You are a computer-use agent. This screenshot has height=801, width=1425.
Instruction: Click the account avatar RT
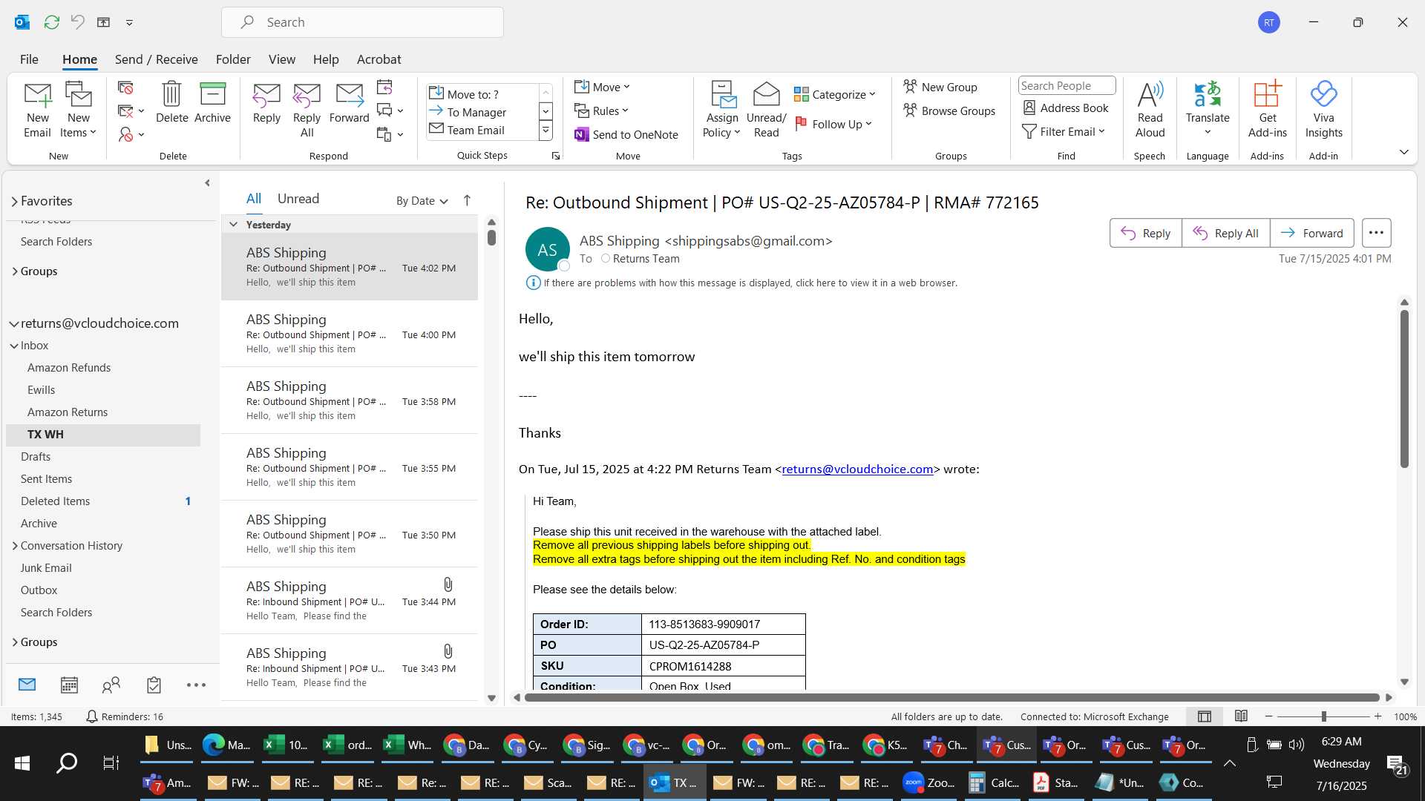tap(1269, 22)
